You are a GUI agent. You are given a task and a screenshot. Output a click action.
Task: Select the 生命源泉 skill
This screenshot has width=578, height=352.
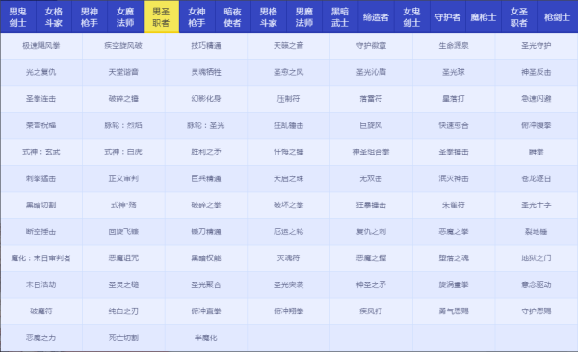(x=454, y=45)
